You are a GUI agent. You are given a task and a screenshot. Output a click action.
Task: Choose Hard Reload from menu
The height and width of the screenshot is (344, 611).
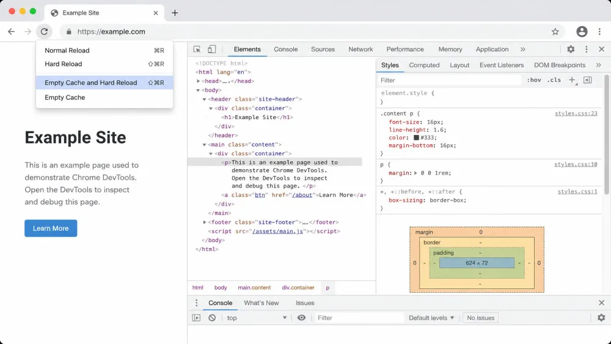click(x=104, y=64)
